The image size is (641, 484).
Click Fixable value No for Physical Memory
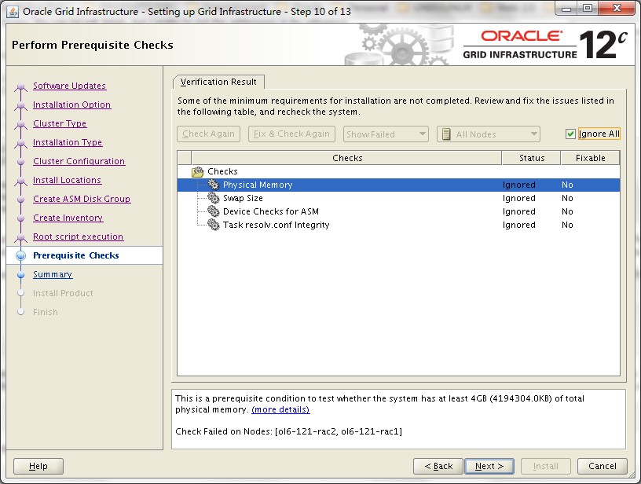[567, 185]
